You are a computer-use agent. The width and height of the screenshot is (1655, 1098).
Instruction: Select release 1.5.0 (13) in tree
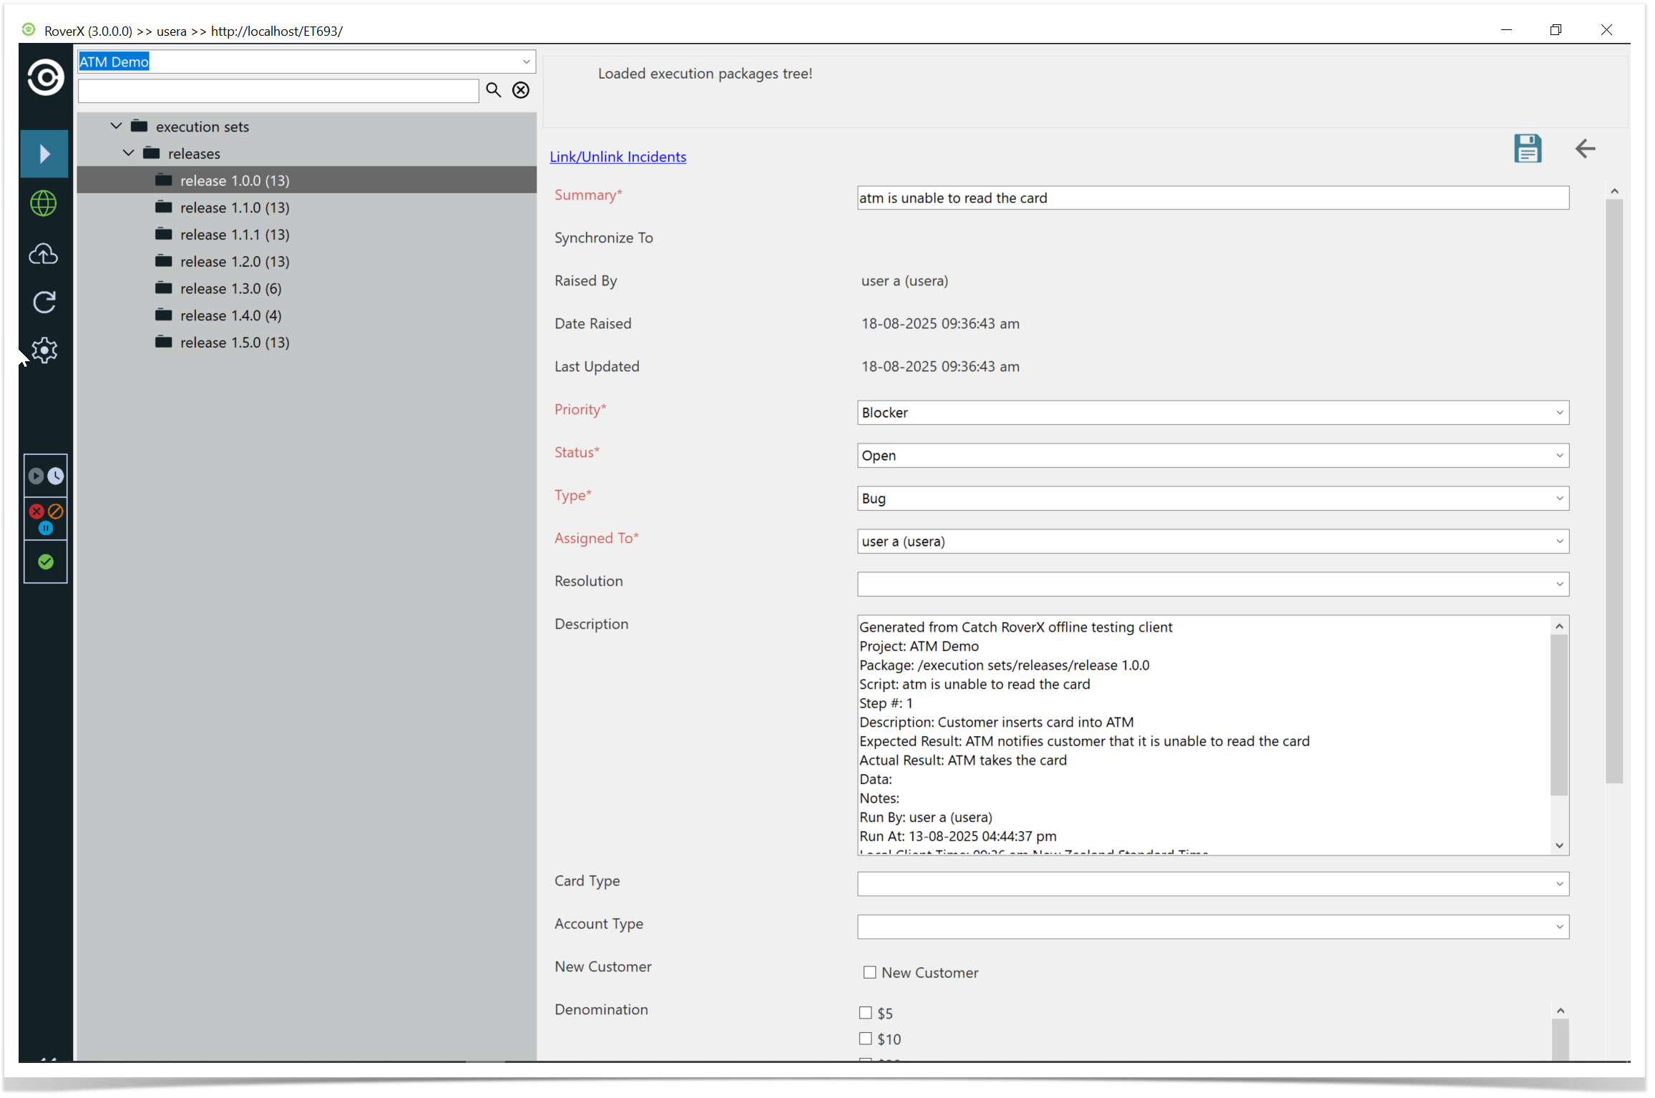pos(234,343)
